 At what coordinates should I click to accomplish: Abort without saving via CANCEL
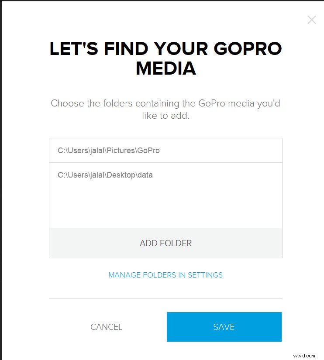point(106,326)
